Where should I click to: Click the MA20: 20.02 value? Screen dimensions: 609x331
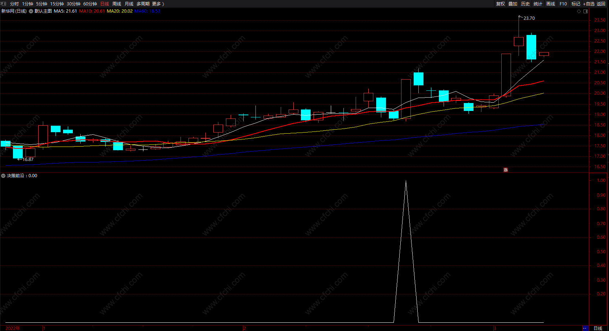[x=120, y=11]
